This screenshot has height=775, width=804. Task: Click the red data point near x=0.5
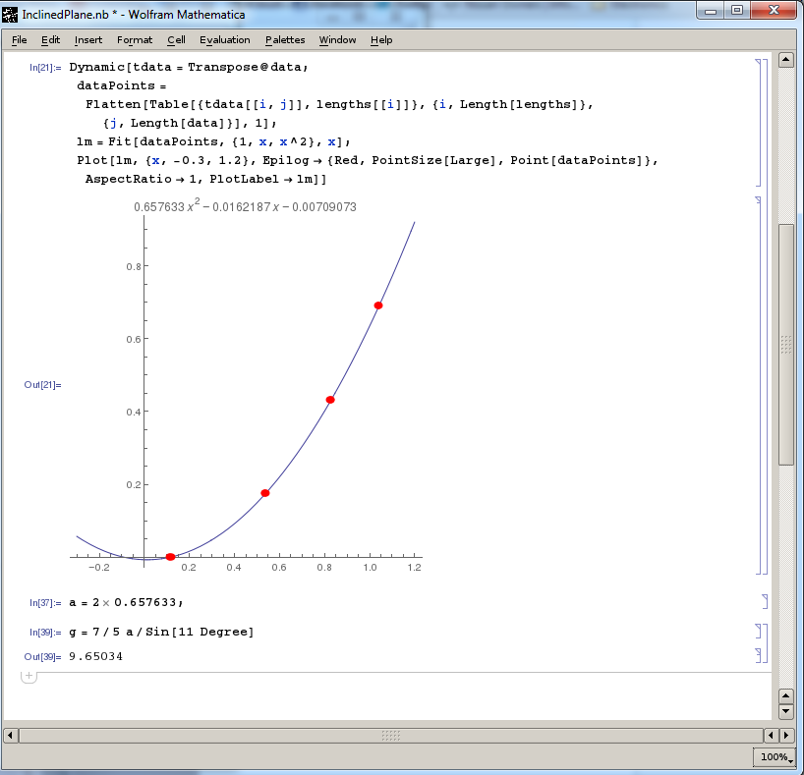[x=265, y=493]
